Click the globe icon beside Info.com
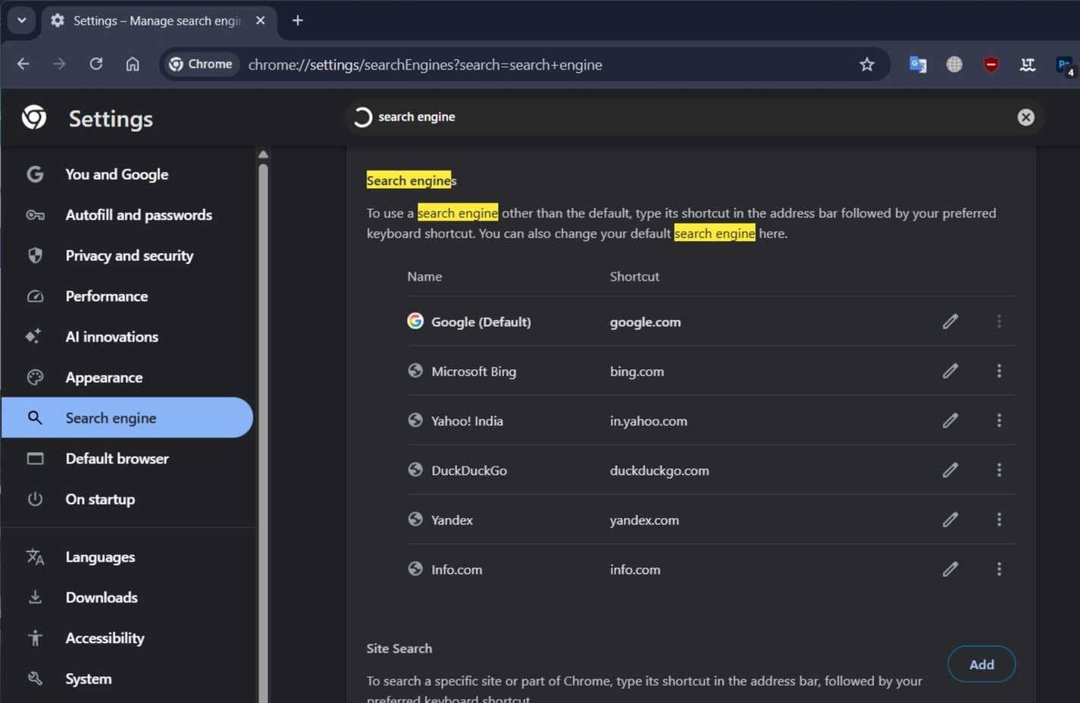Image resolution: width=1080 pixels, height=703 pixels. tap(415, 568)
